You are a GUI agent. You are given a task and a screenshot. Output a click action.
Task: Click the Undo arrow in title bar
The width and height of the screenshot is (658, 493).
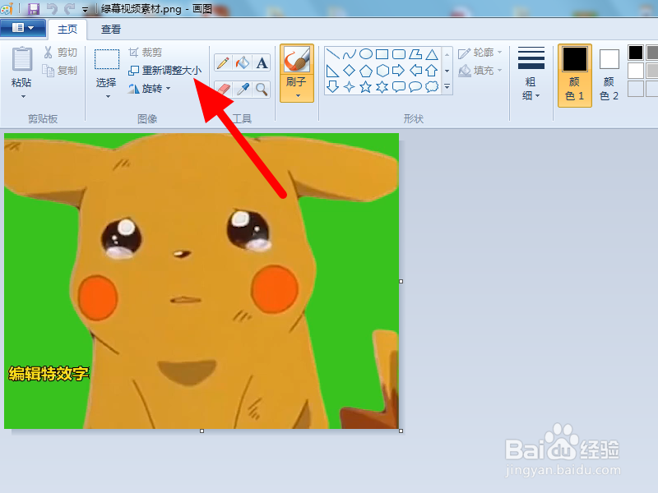(52, 8)
